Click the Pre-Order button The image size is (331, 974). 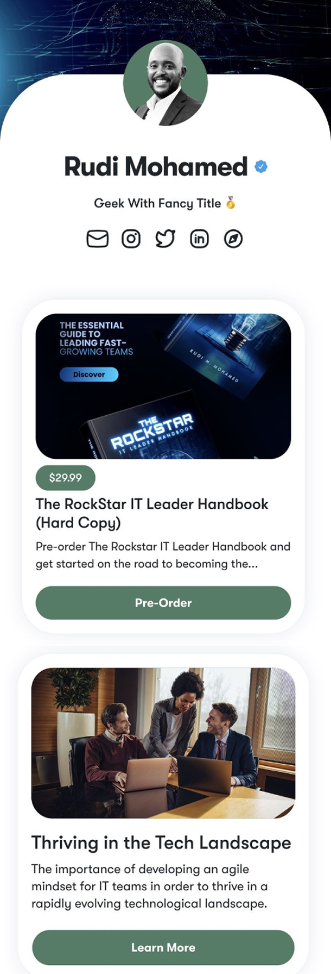tap(163, 603)
